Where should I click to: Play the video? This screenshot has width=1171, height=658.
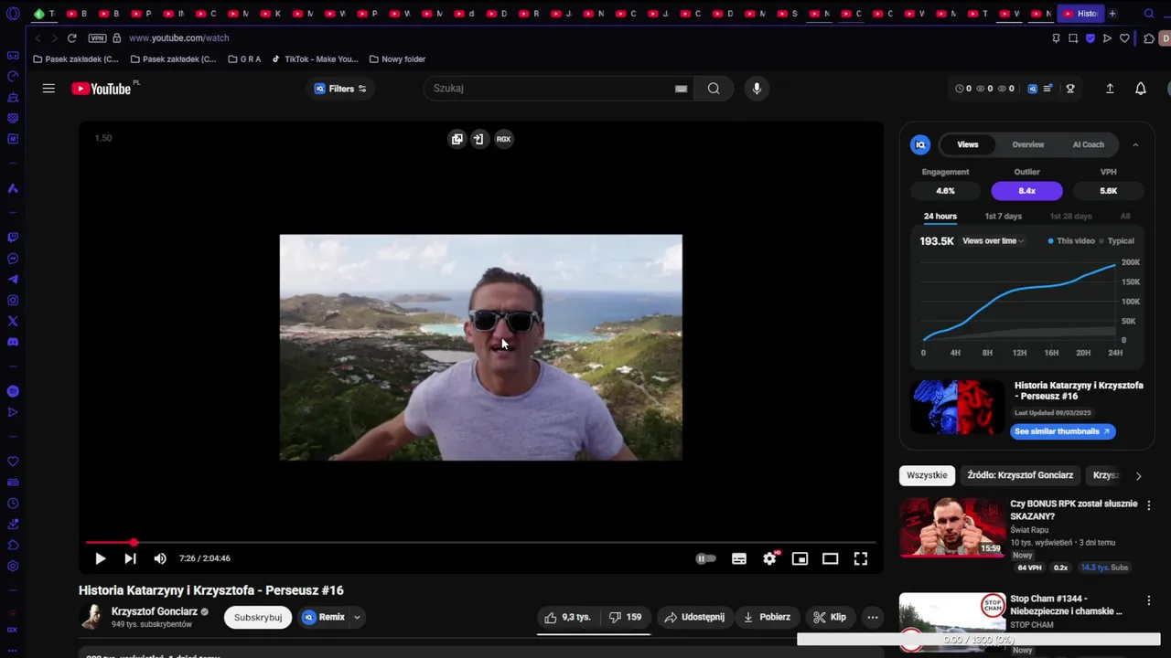(100, 558)
